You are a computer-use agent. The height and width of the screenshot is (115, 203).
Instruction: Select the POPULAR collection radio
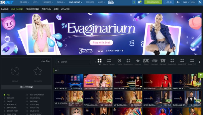pos(4,98)
